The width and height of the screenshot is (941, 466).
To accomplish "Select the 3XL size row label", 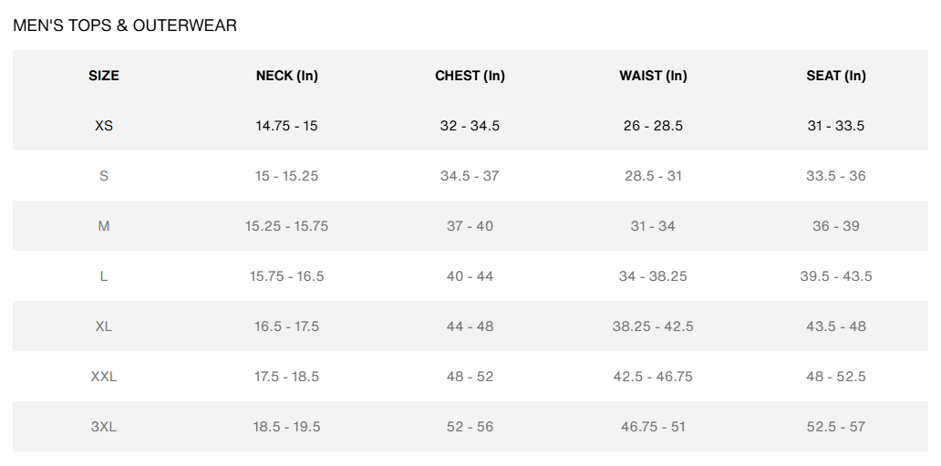I will point(104,427).
